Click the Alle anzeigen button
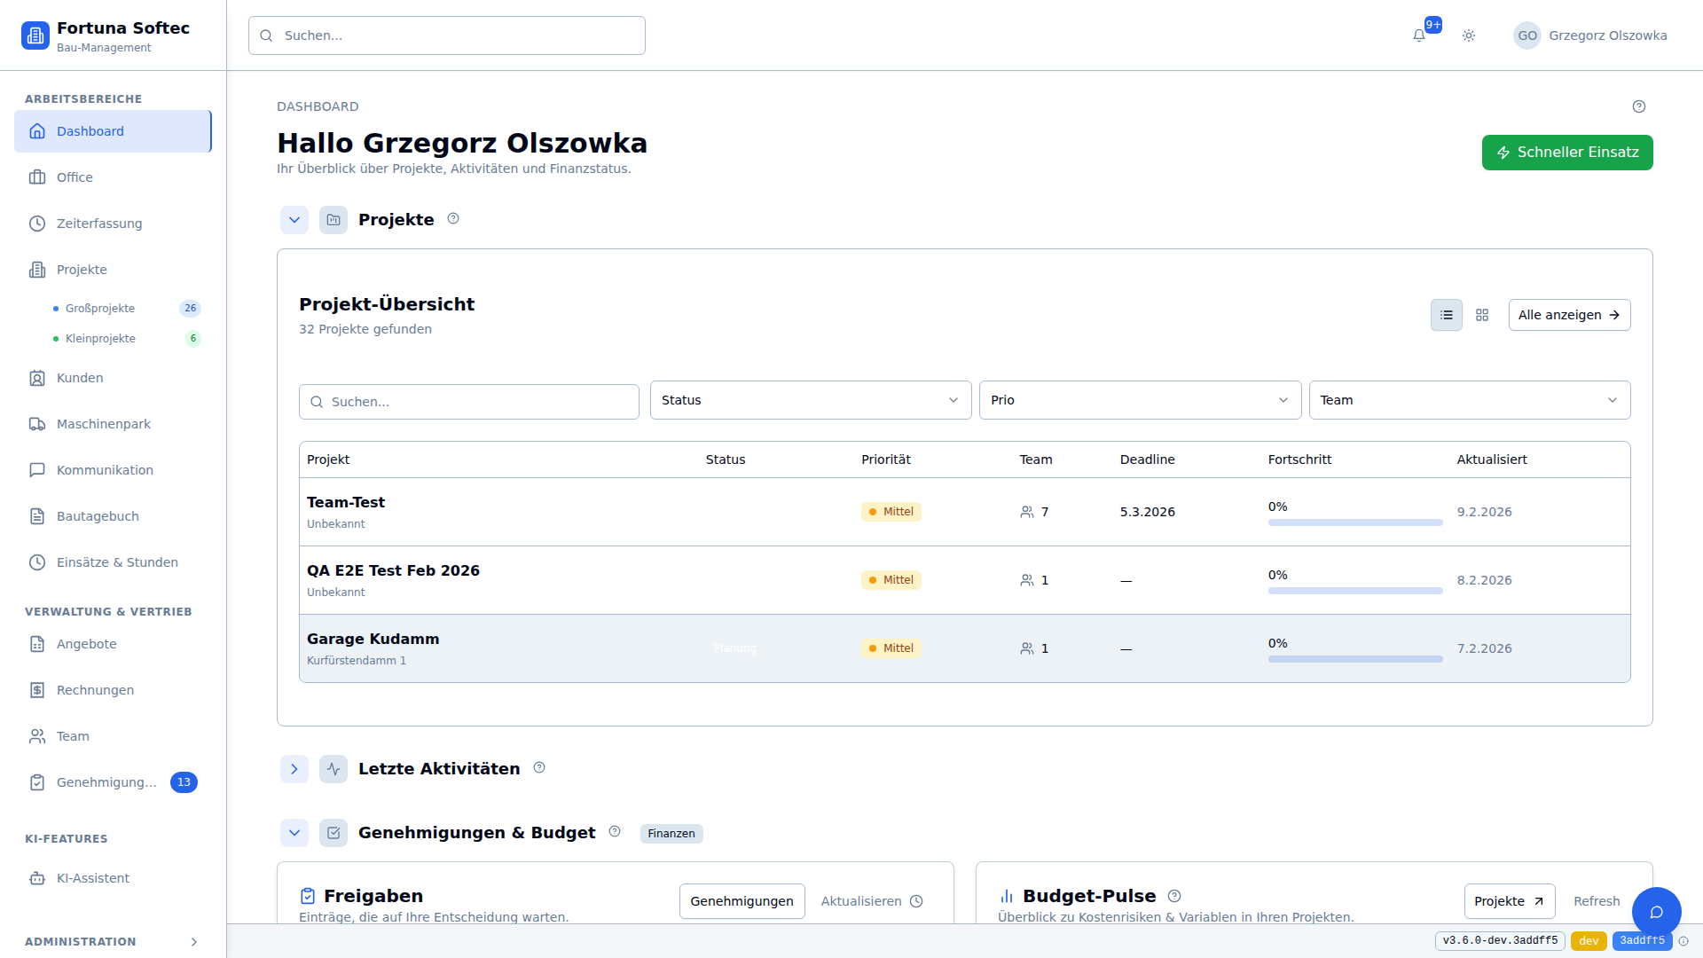The height and width of the screenshot is (958, 1703). click(1569, 315)
